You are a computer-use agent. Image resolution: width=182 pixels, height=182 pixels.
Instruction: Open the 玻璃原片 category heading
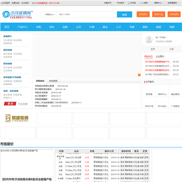[8, 36]
